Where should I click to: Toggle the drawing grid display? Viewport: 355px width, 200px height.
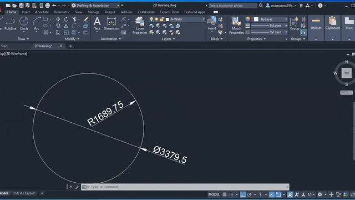pyautogui.click(x=224, y=194)
